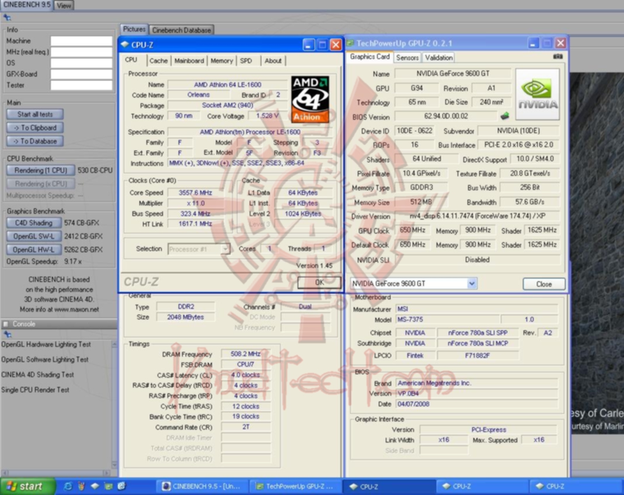The image size is (624, 495).
Task: Click the Start all tests button
Action: coord(35,114)
